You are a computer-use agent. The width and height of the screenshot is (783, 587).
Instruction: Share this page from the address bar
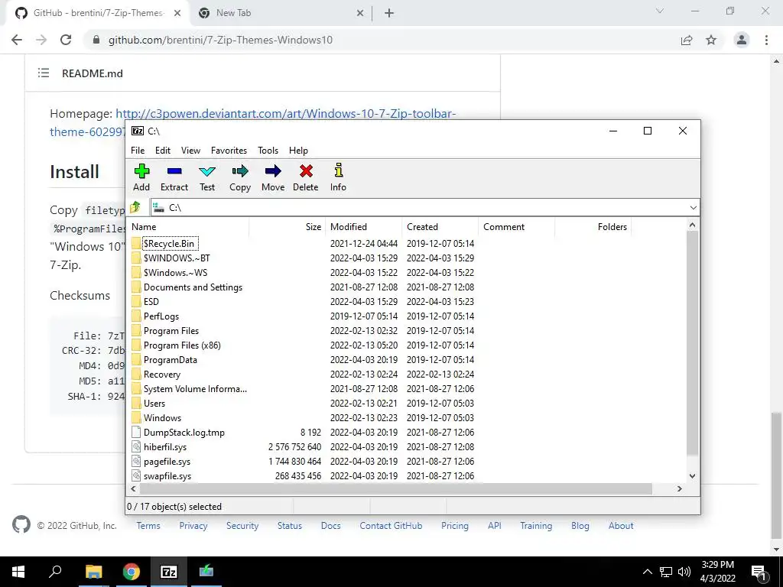tap(687, 40)
